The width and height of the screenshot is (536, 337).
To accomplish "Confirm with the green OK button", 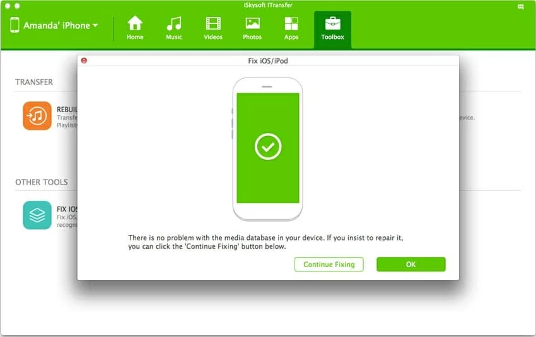I will coord(411,265).
